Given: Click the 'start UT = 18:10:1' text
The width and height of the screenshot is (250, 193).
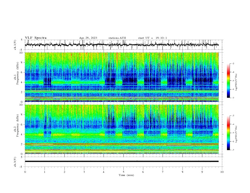Looking at the screenshot, I should coord(152,38).
